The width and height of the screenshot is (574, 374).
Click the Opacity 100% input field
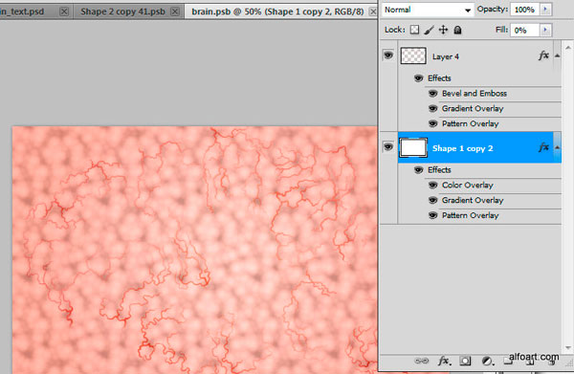(525, 10)
